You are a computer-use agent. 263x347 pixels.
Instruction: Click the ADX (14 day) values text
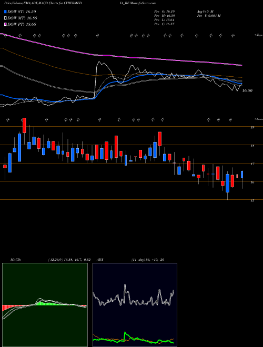(x=148, y=260)
